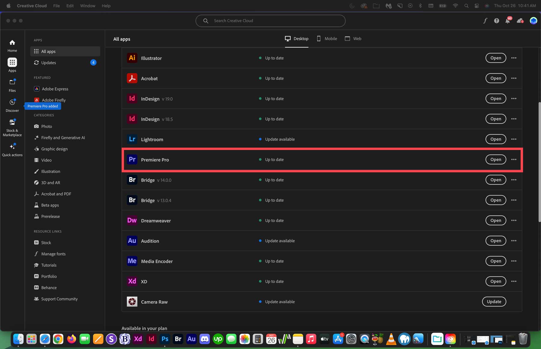
Task: Open the Photoshop icon in the Dock
Action: [165, 339]
